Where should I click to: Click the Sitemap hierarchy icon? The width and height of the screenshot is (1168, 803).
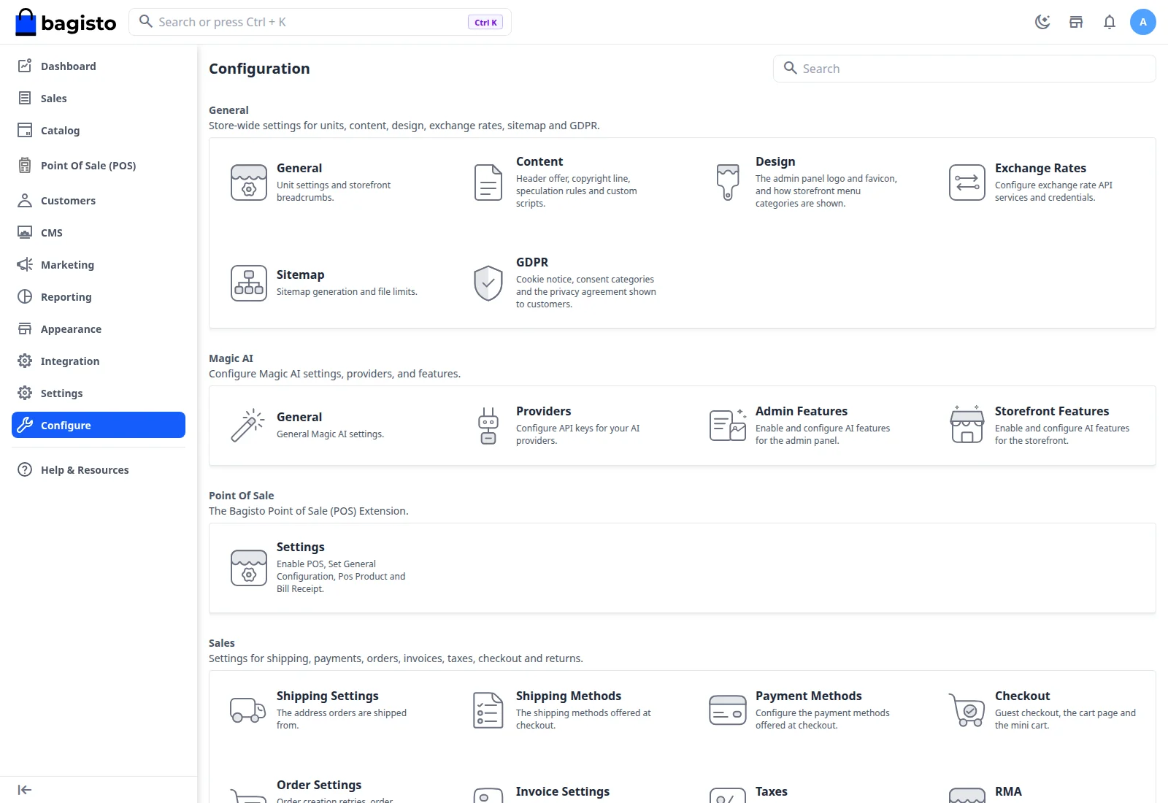[249, 283]
